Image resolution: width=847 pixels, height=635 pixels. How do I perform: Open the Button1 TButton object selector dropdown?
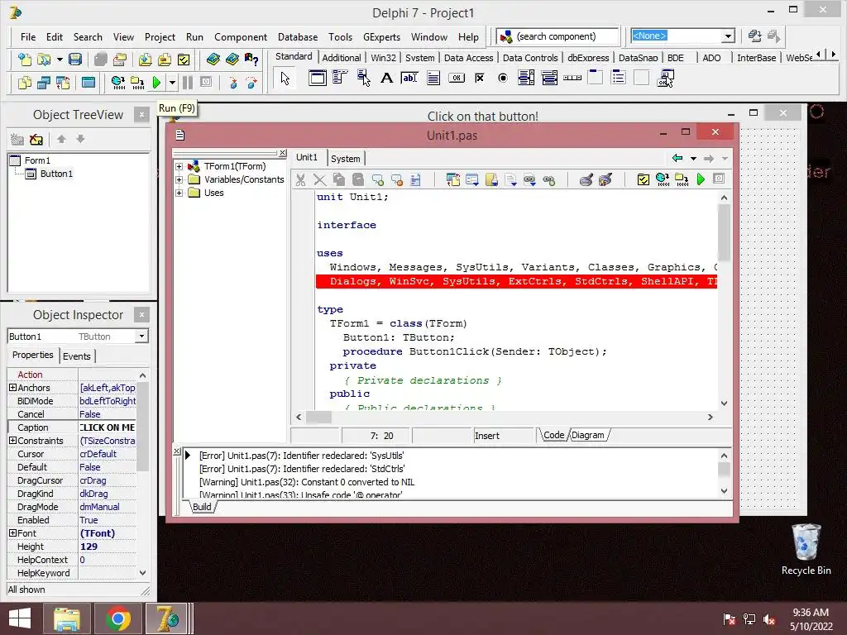[x=141, y=336]
